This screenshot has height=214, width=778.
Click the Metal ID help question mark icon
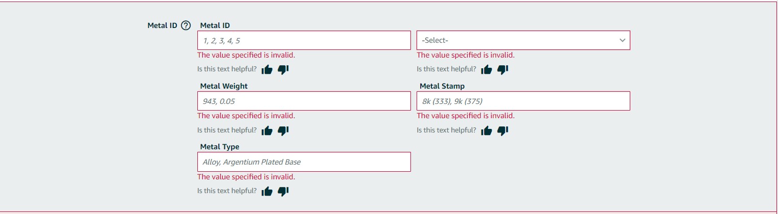186,25
